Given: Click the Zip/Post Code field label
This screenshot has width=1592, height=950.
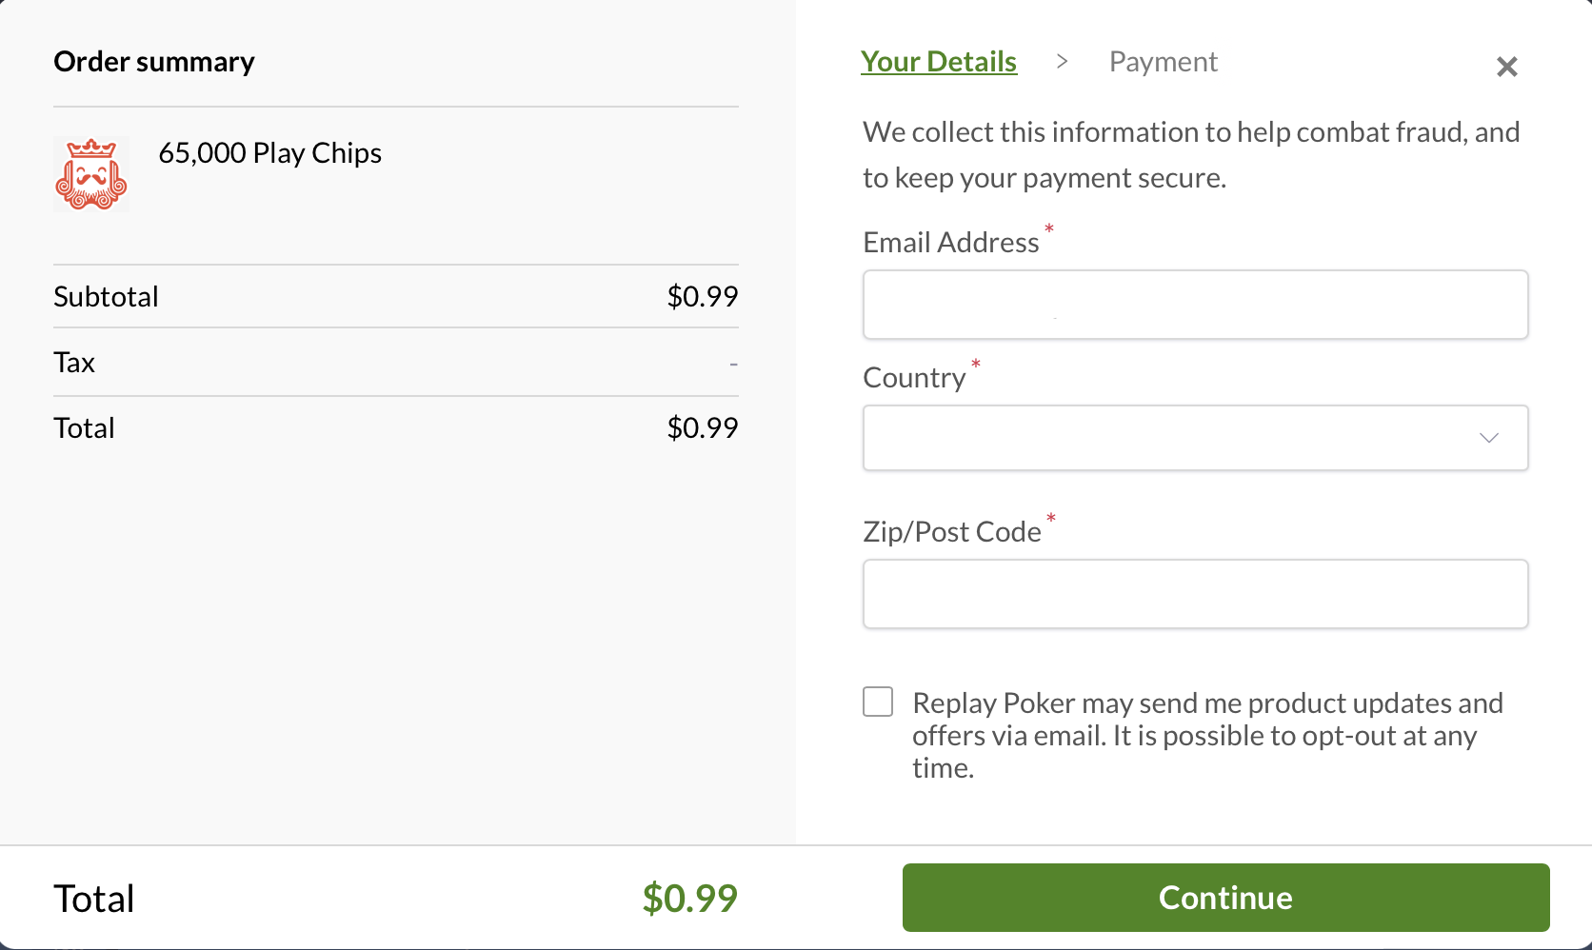Looking at the screenshot, I should pos(952,532).
